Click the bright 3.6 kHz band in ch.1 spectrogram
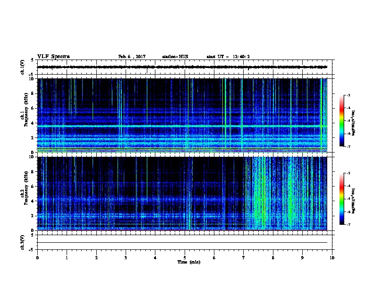Screen dimensions: 374x289 (x=182, y=126)
